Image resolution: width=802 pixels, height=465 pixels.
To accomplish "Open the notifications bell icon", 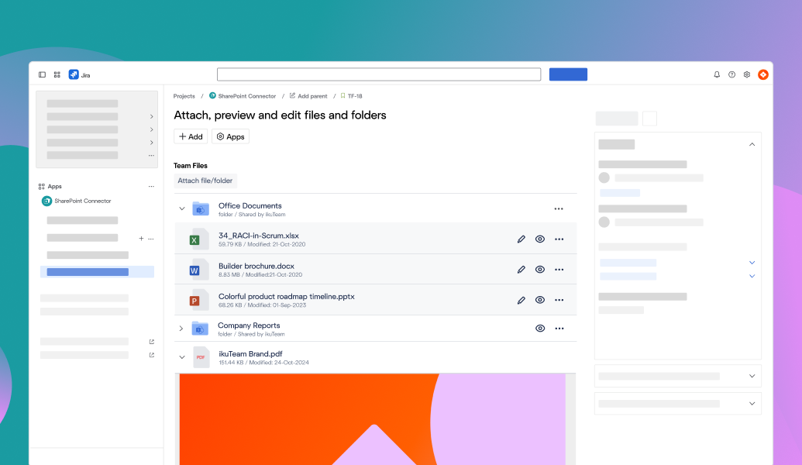I will (x=716, y=74).
